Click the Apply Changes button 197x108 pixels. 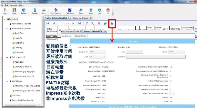tap(66, 36)
